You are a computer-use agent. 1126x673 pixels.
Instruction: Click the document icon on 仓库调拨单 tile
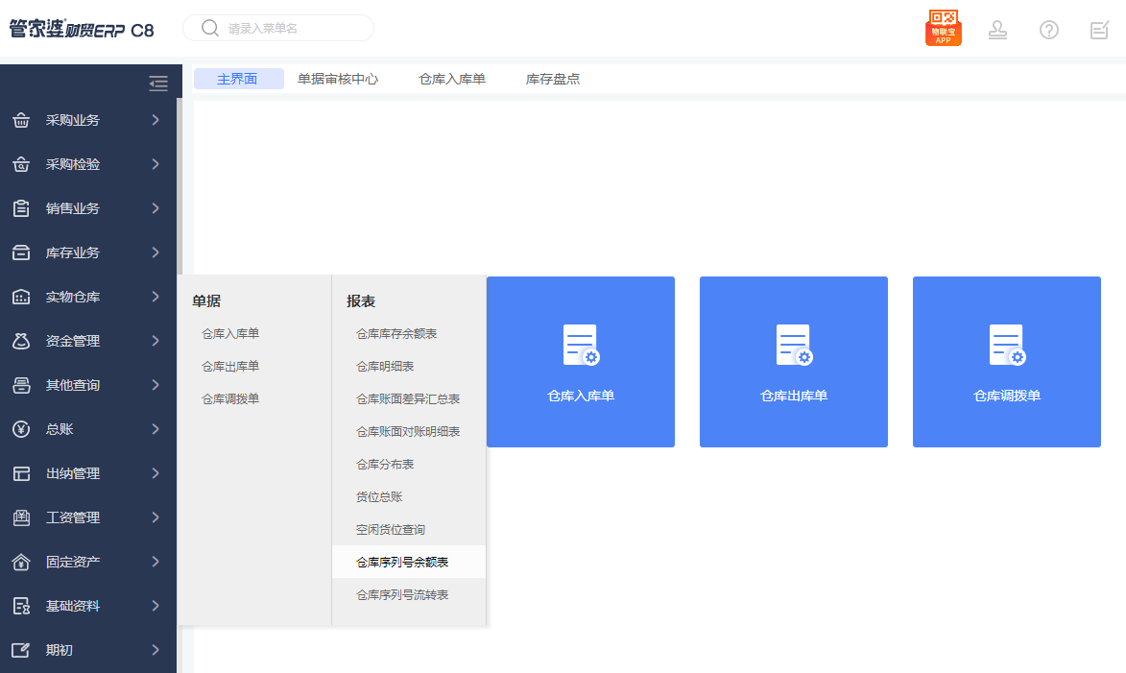(1007, 346)
